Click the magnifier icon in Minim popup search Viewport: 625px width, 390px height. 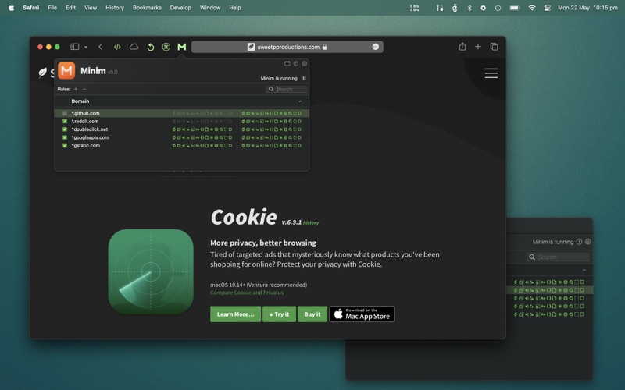271,89
